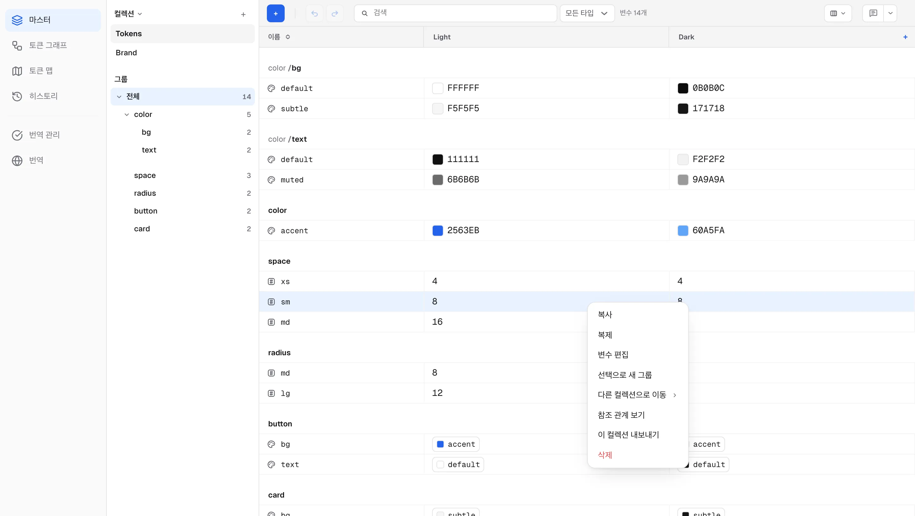The width and height of the screenshot is (915, 516).
Task: Open 토큰 그래프 in the sidebar
Action: coord(53,45)
